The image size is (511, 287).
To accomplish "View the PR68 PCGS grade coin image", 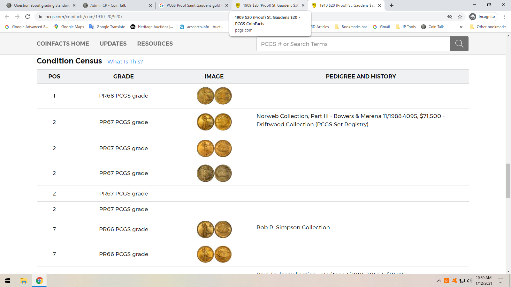I will point(214,96).
